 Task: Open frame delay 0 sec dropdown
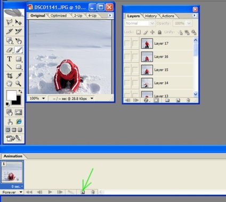tap(17, 187)
